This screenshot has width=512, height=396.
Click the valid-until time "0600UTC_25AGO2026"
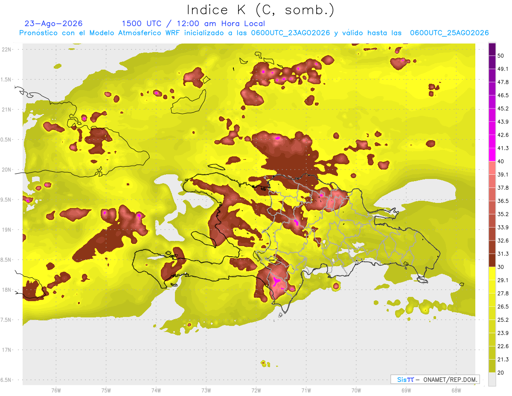pos(449,33)
